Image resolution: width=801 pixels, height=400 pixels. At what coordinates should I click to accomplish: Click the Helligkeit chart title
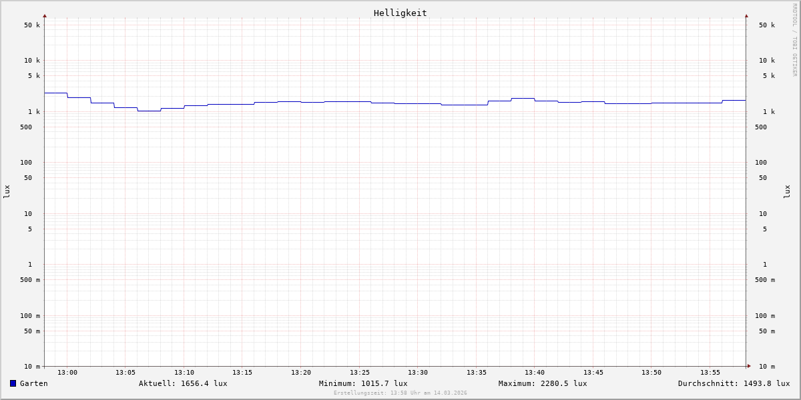coord(400,13)
